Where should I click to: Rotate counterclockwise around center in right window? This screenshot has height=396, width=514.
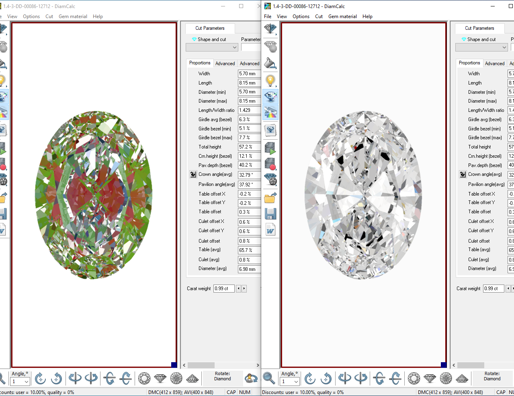326,378
